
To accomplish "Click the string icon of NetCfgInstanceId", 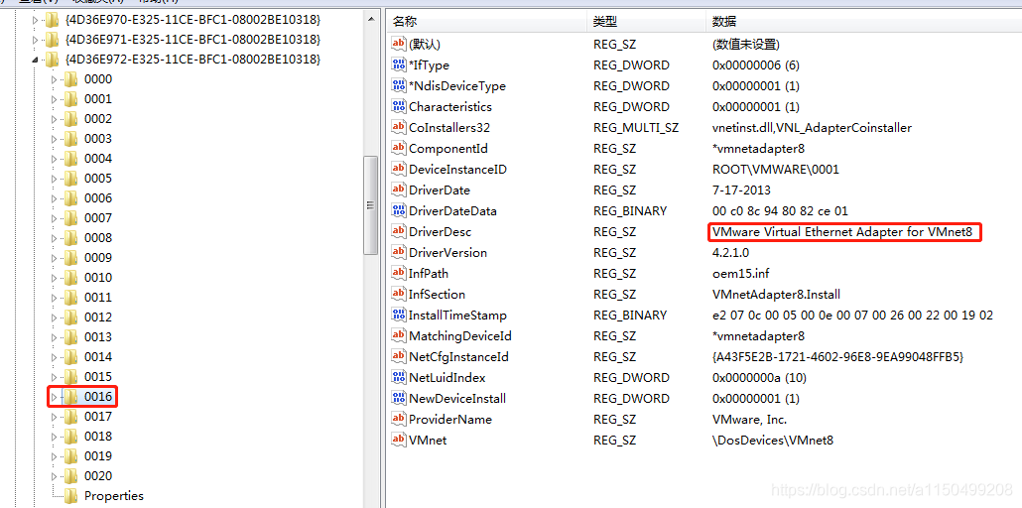I will [x=398, y=357].
